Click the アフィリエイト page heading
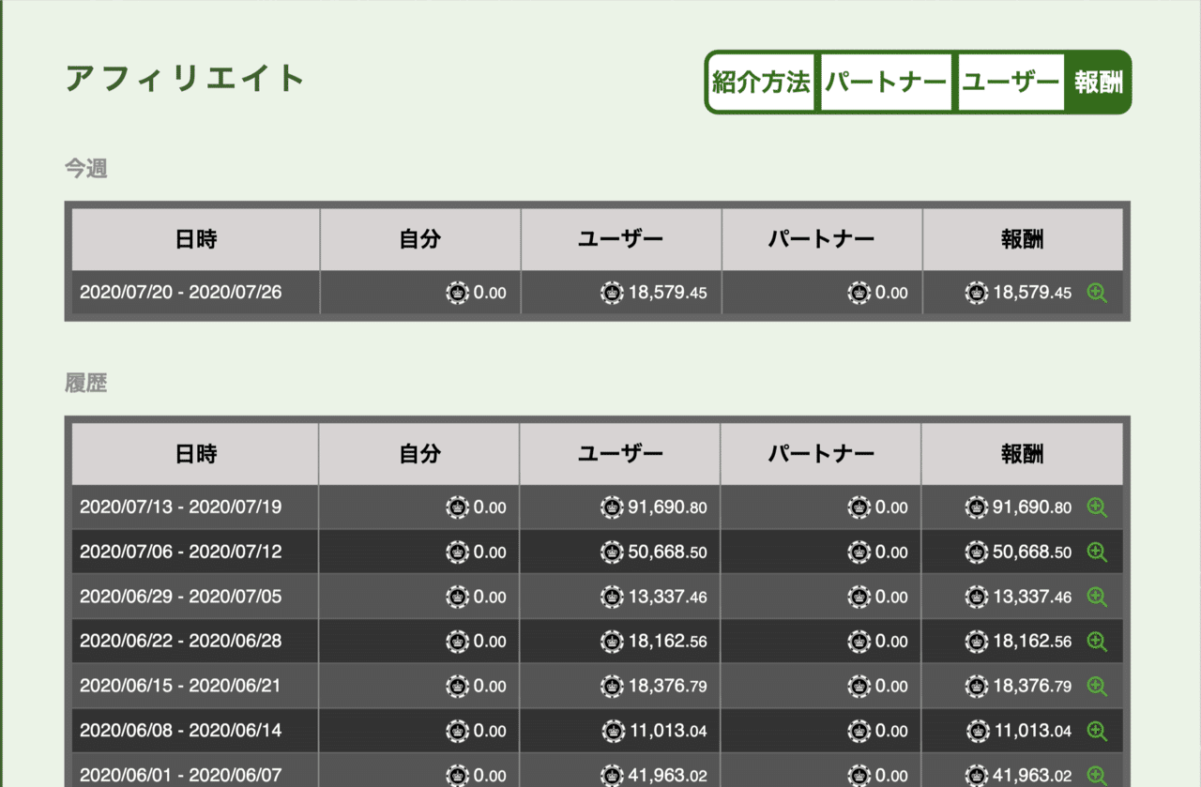 coord(186,78)
